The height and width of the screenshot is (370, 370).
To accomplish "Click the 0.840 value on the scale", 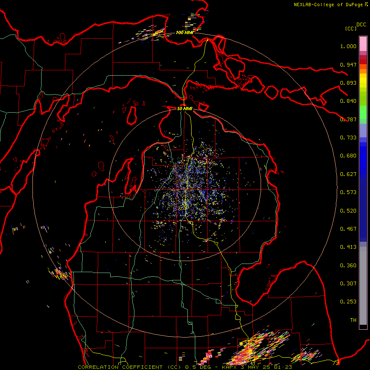I will pos(348,101).
